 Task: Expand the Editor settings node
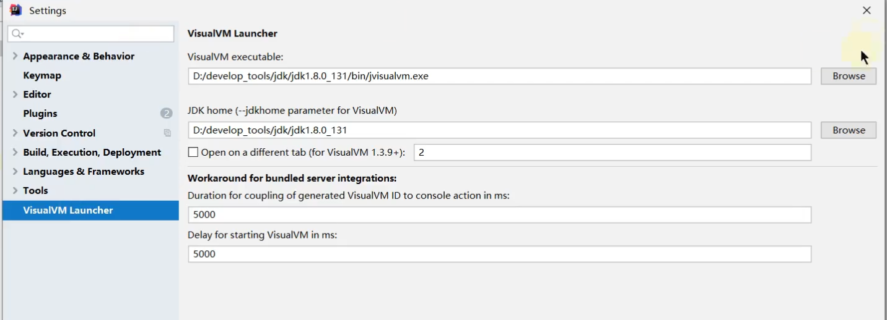(x=15, y=95)
